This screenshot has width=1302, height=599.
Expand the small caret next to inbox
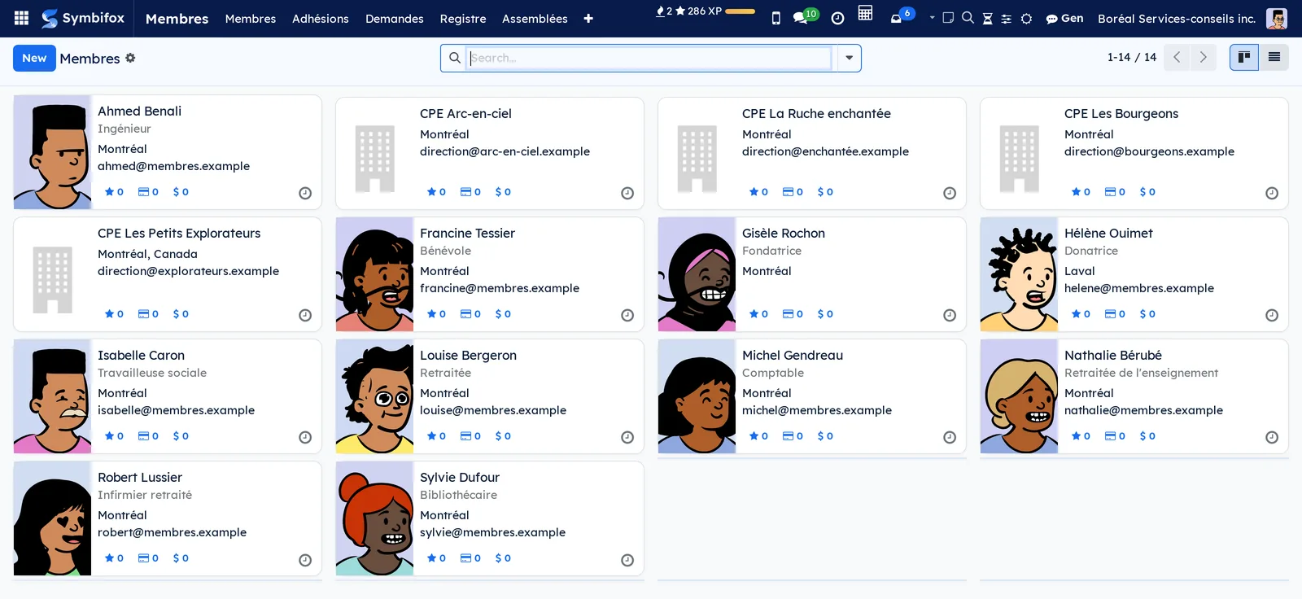point(932,18)
